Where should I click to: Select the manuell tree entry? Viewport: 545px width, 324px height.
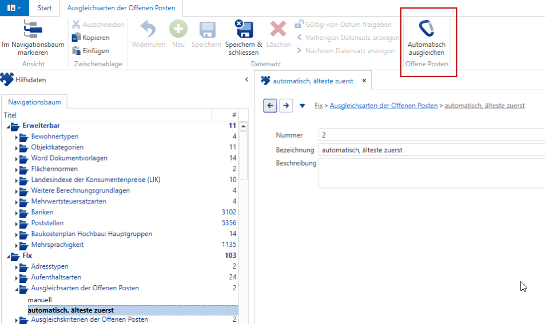pyautogui.click(x=39, y=299)
